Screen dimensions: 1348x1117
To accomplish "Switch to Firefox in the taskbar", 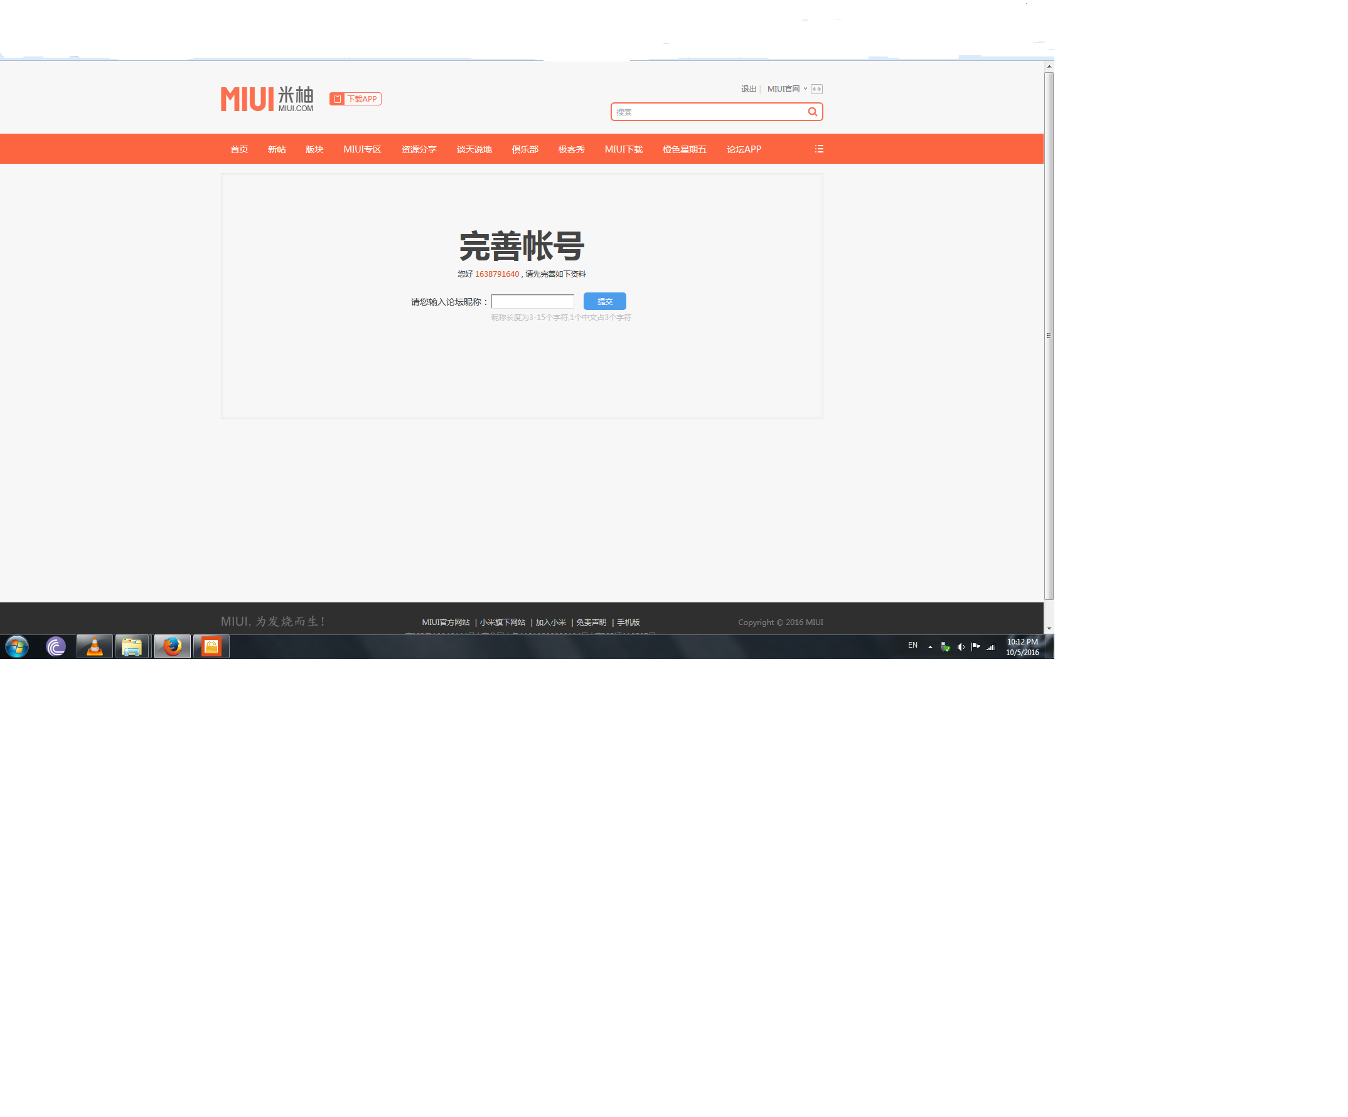I will point(172,646).
